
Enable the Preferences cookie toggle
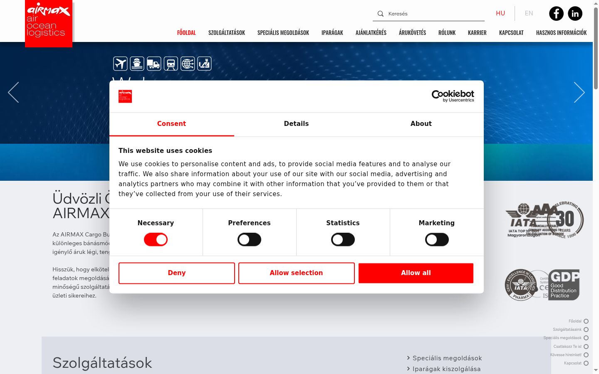tap(249, 239)
